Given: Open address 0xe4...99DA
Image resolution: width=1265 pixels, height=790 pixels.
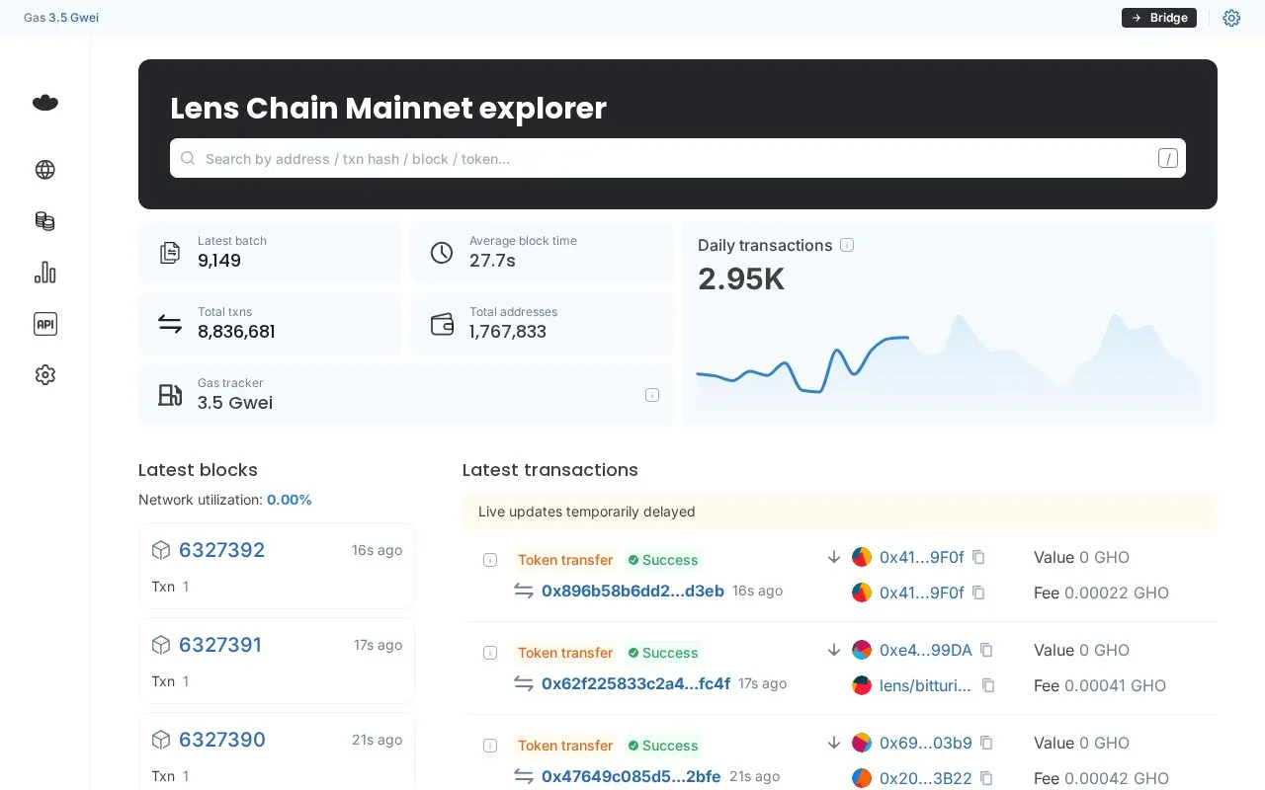Looking at the screenshot, I should pos(926,650).
